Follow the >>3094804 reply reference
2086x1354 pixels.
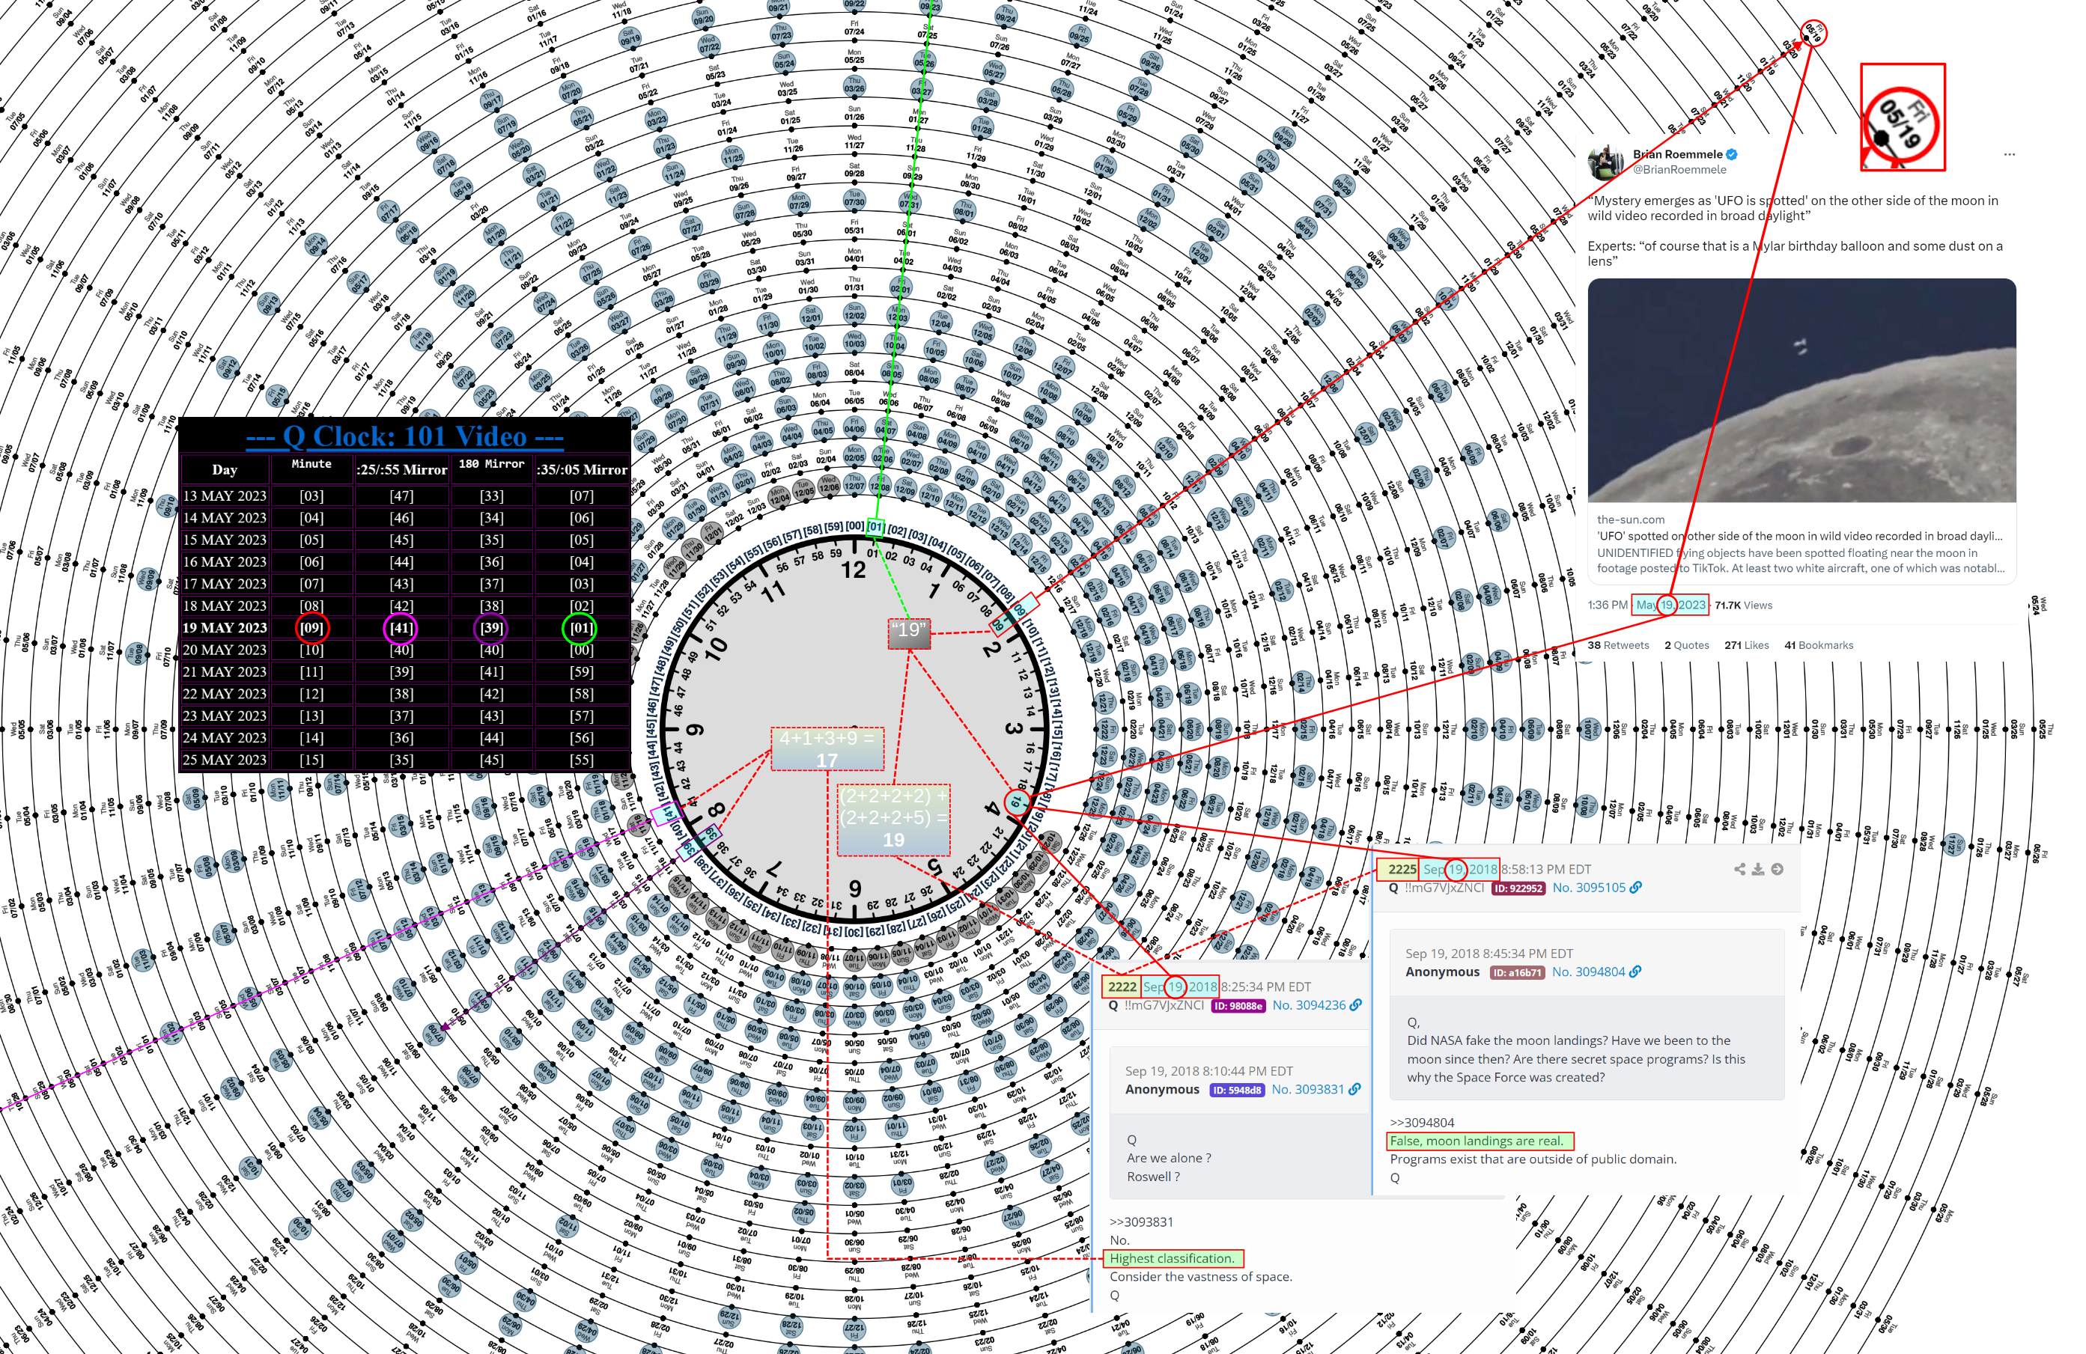(x=1422, y=1123)
